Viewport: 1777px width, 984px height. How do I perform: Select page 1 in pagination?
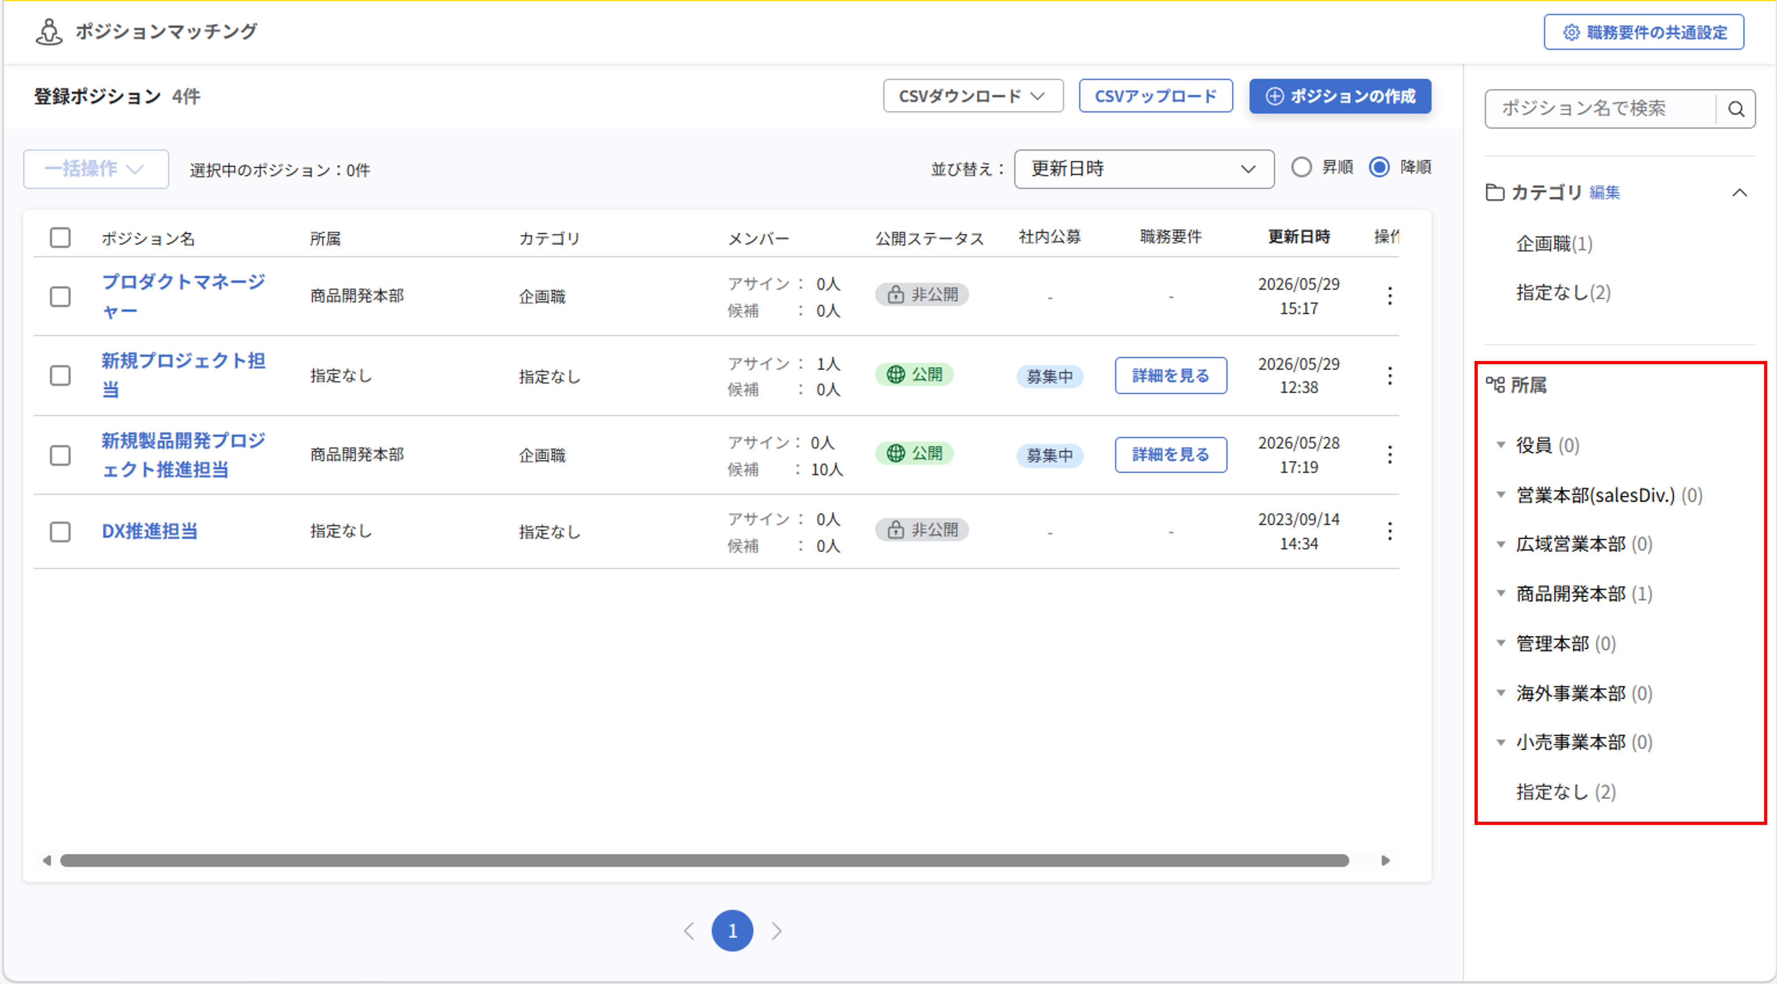(732, 930)
